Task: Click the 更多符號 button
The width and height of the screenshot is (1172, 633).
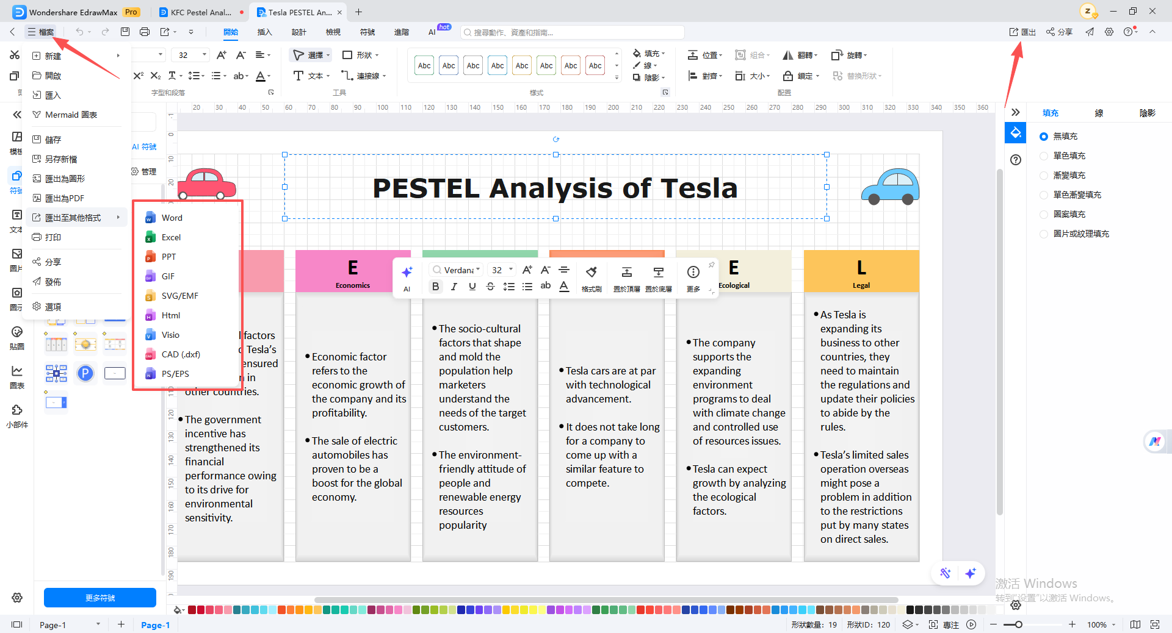Action: (x=100, y=598)
